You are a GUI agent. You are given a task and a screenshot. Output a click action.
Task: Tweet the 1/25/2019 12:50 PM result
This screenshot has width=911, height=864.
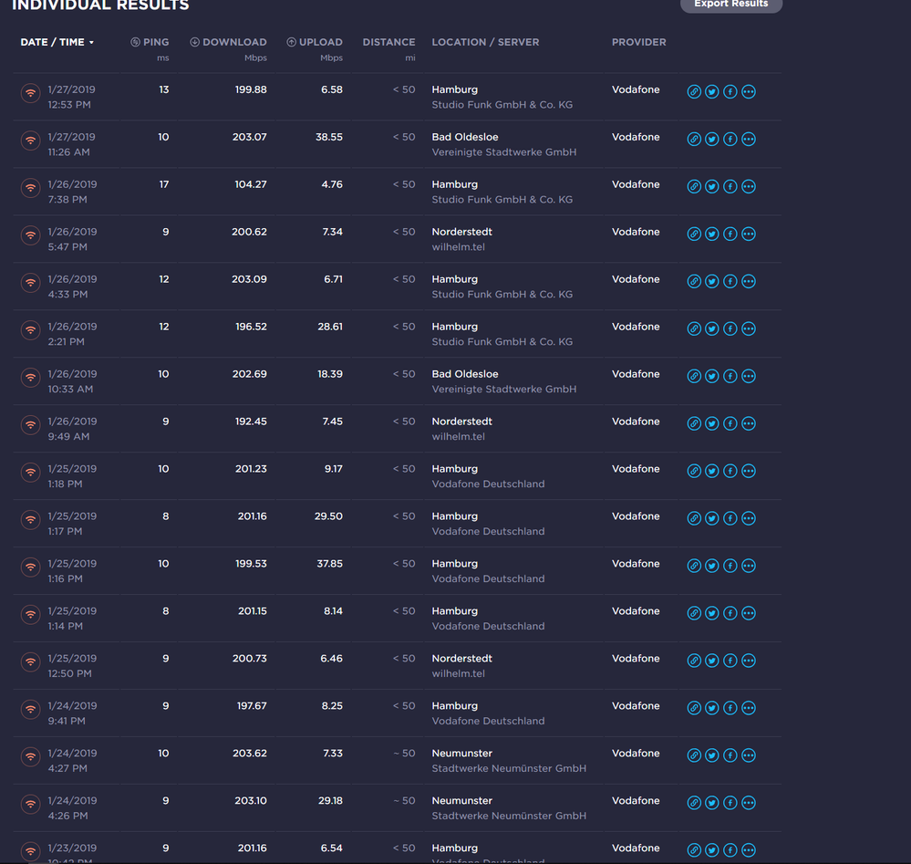pyautogui.click(x=711, y=661)
